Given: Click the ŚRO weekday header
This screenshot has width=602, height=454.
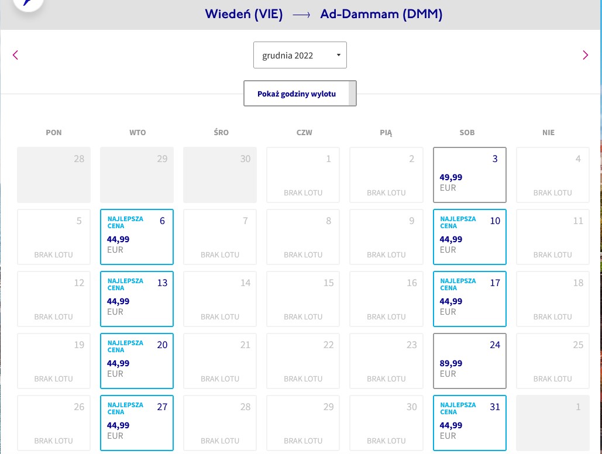Looking at the screenshot, I should click(x=221, y=132).
